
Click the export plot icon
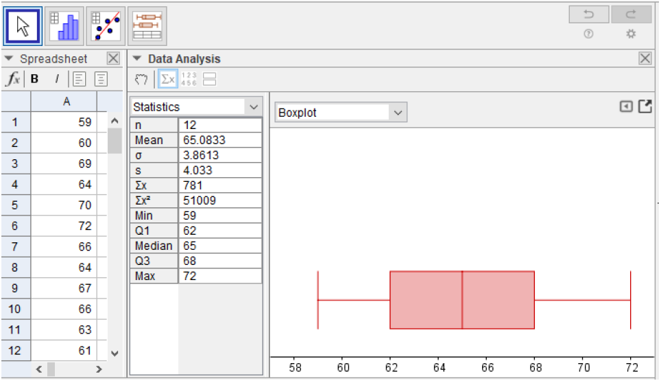coord(645,106)
